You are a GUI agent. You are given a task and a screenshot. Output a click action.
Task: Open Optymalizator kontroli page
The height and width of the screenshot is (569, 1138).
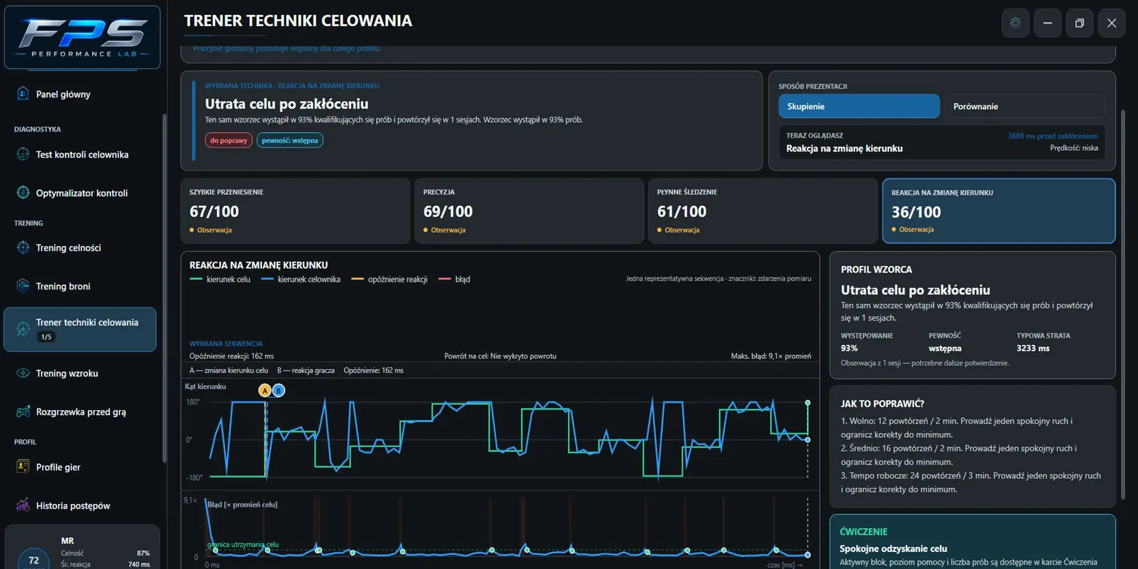click(80, 193)
